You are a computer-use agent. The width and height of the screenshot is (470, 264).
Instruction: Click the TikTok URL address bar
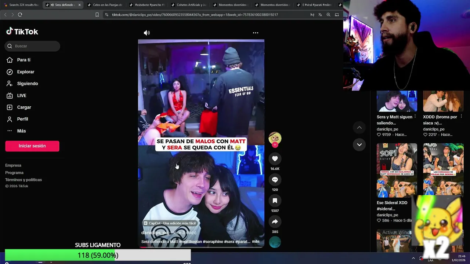click(195, 15)
